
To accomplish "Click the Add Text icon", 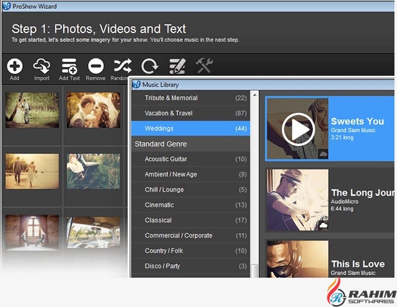I will click(69, 66).
